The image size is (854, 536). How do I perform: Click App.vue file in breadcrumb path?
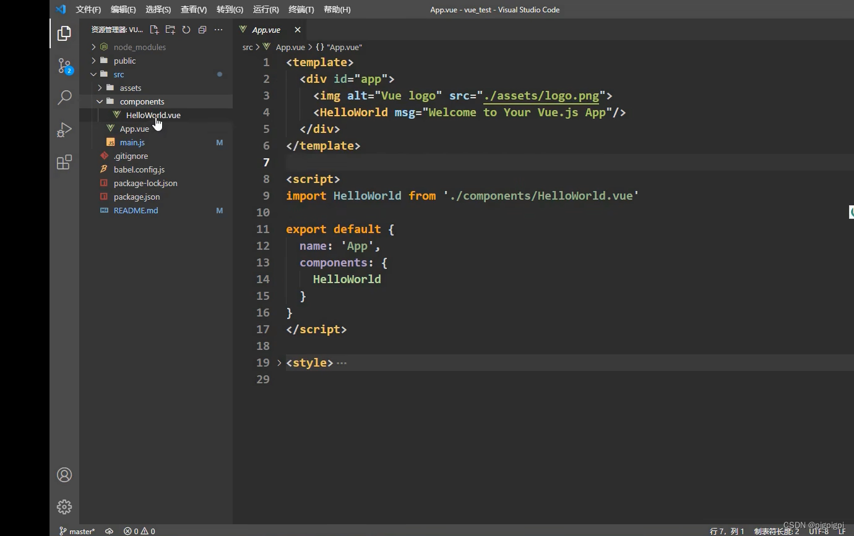tap(290, 47)
